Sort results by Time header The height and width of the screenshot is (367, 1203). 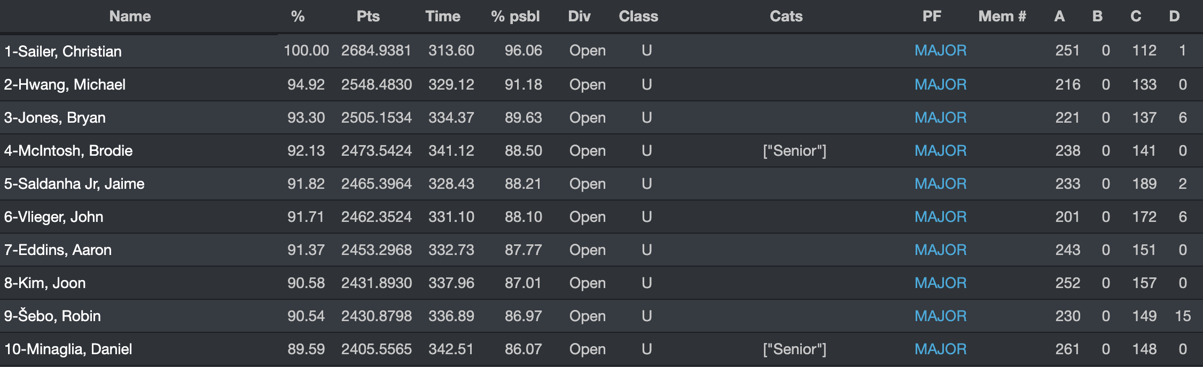point(442,17)
